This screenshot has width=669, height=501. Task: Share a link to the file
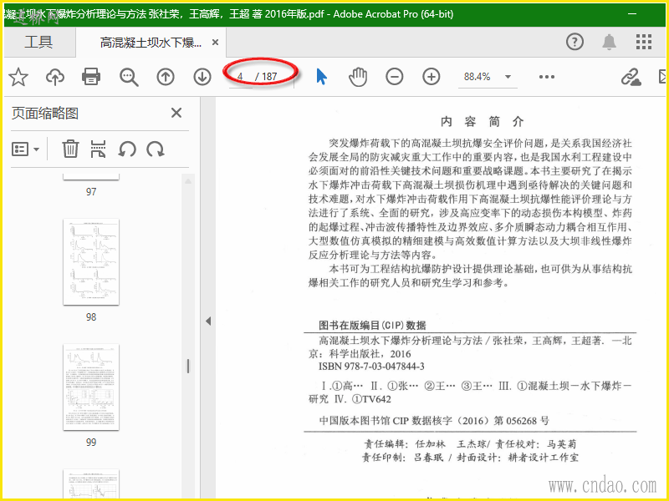click(631, 77)
